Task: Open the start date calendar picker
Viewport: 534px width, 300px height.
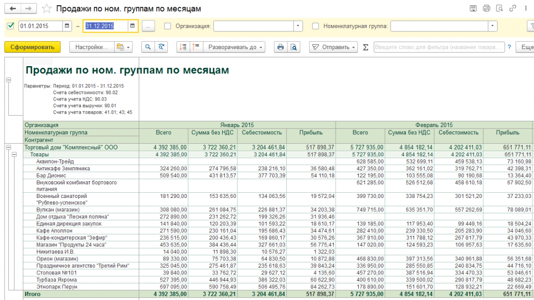Action: point(67,26)
